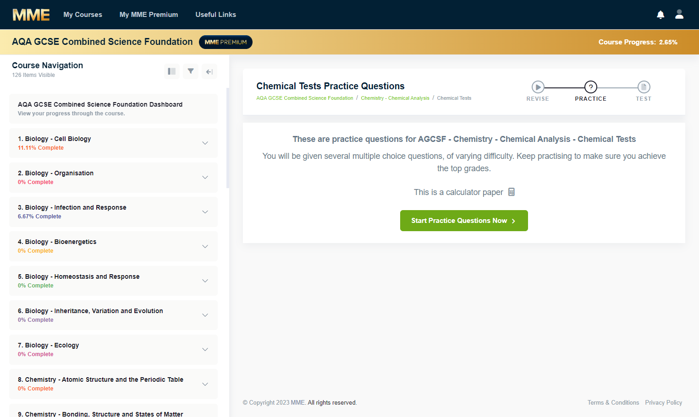Click 6.67% Complete progress text

coord(39,217)
